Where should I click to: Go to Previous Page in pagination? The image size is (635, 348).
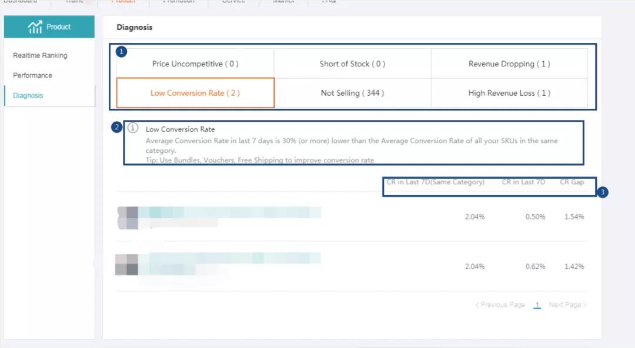500,305
